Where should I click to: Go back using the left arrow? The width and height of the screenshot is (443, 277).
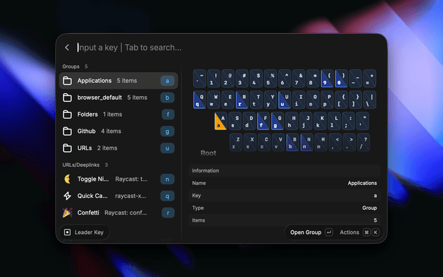tap(67, 48)
